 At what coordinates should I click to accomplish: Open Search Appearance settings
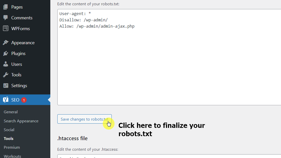click(21, 121)
